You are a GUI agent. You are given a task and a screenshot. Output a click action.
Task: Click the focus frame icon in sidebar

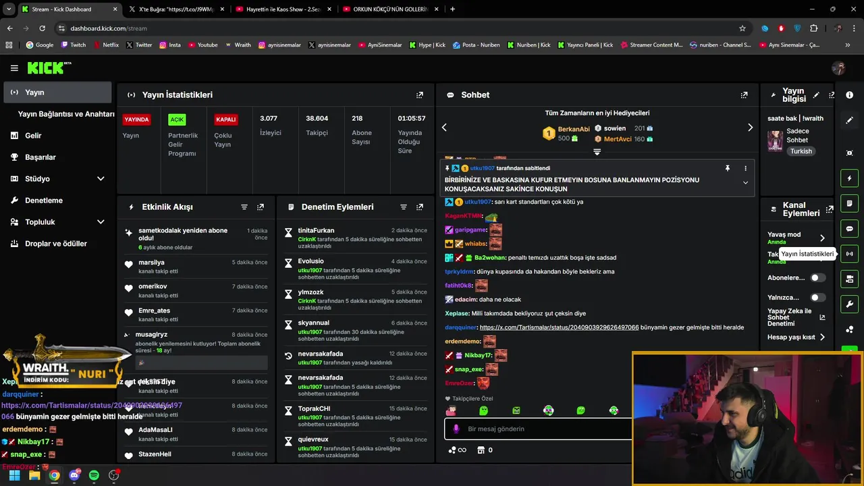click(850, 153)
